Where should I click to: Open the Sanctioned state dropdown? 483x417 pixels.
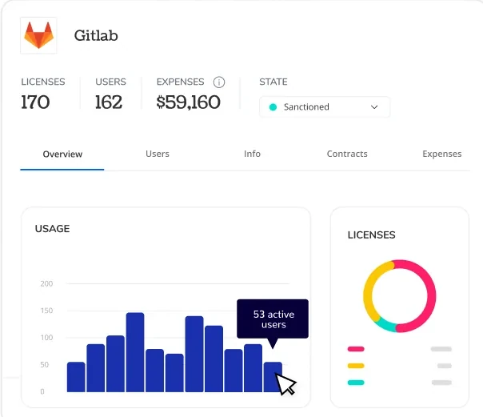[325, 107]
